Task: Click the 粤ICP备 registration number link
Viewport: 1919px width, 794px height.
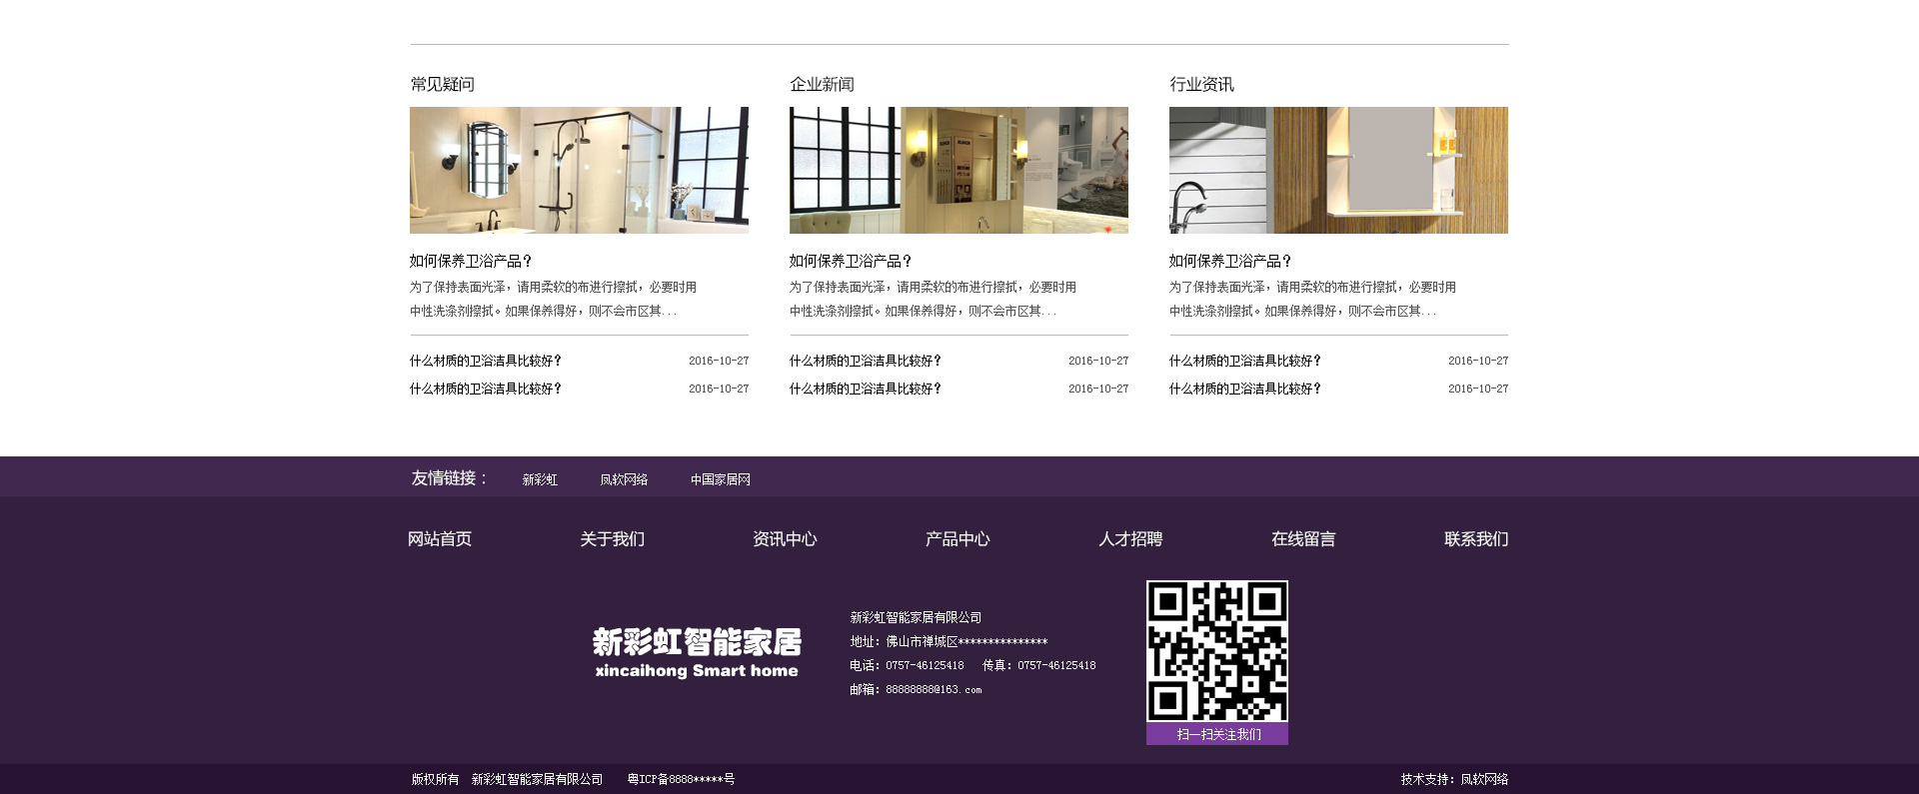Action: coord(681,779)
